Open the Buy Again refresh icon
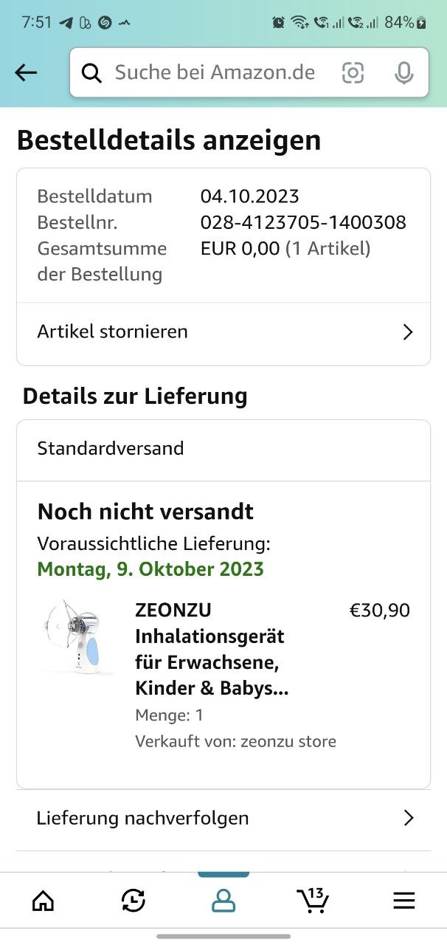Viewport: 447px width, 945px height. click(134, 900)
